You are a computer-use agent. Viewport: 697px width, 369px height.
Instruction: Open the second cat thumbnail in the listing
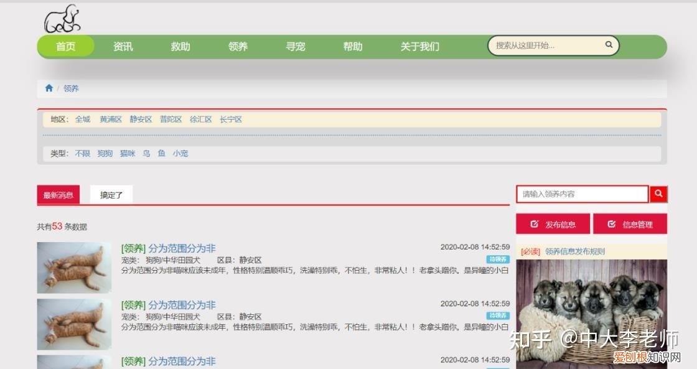point(74,324)
